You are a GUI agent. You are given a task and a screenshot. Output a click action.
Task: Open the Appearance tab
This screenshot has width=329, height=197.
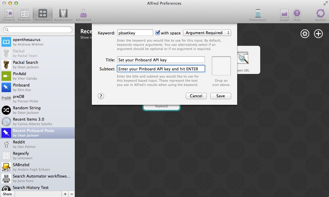(63, 15)
